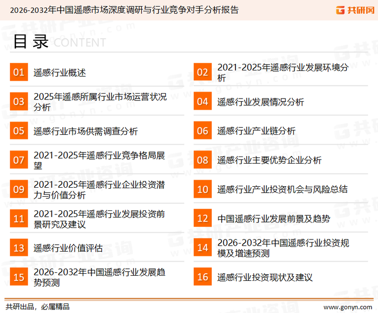Open chapter 遥感行业概述

point(59,72)
